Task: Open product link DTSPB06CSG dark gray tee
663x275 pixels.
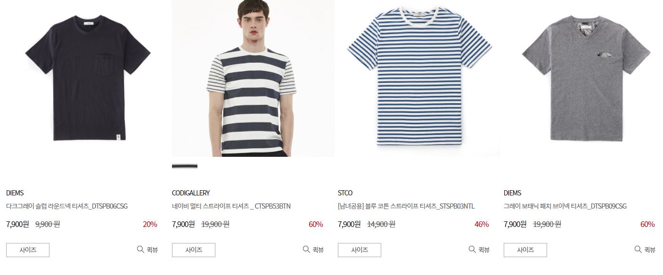Action: tap(67, 206)
